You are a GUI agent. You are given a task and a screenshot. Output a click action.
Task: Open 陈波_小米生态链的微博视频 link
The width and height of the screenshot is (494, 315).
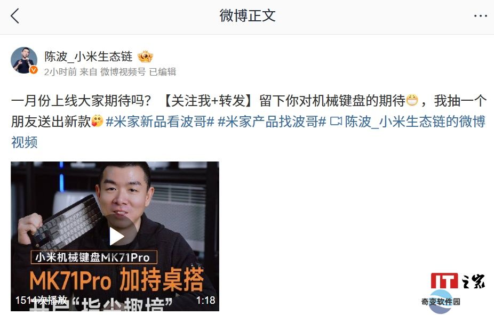point(249,132)
